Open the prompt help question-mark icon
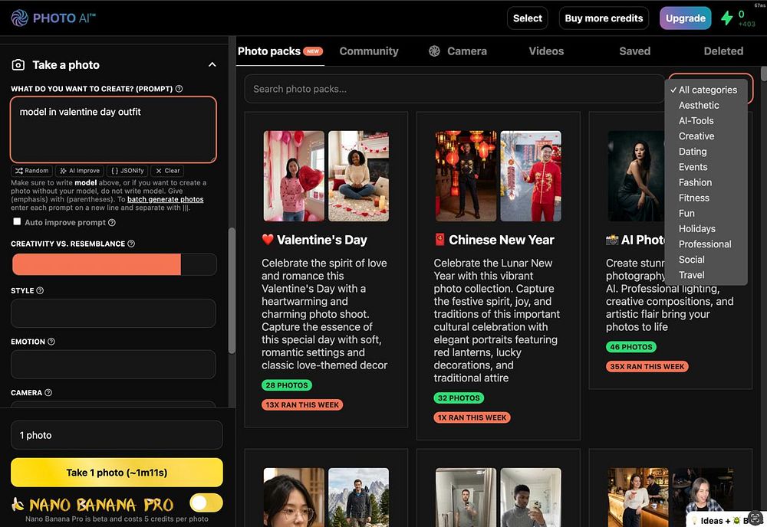 tap(179, 88)
